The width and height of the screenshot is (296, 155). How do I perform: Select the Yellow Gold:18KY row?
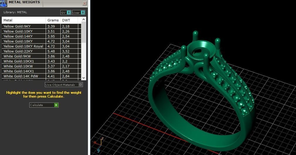tap(42, 41)
